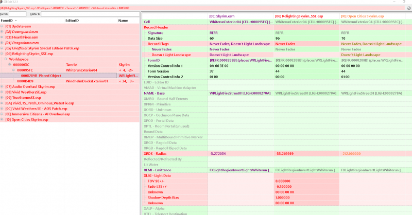
Task: Expand the [03] HearthFires.esm plugin node
Action: [x=2, y=37]
